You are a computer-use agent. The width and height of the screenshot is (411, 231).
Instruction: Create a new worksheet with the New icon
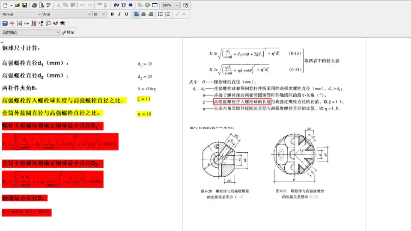pos(5,5)
